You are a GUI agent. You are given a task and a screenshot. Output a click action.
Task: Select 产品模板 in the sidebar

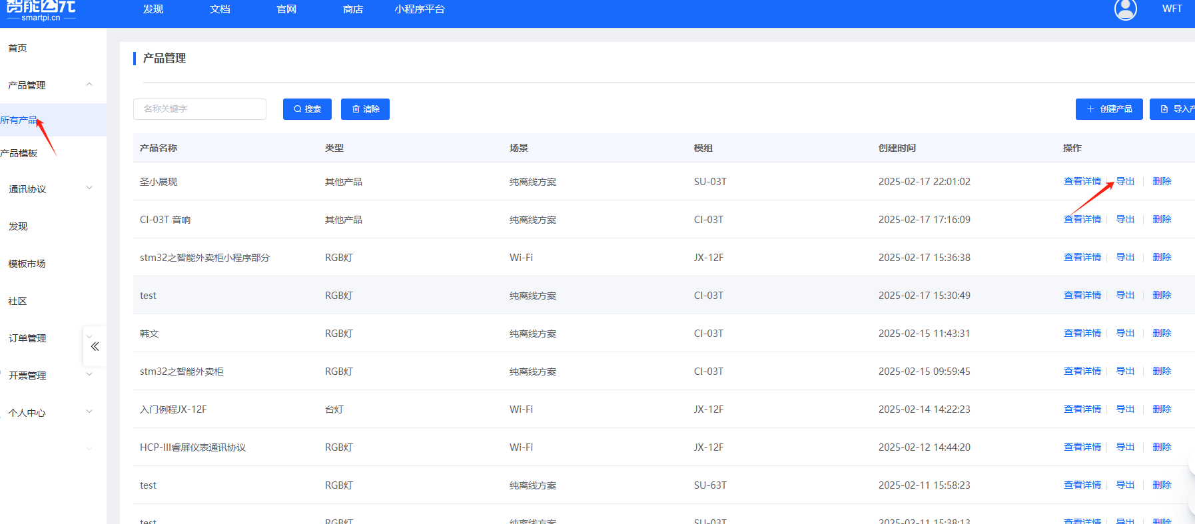19,153
